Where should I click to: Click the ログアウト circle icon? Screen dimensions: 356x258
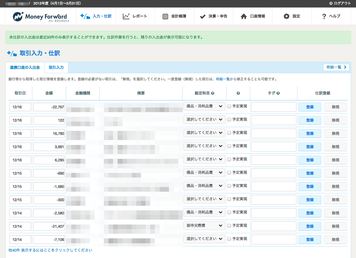pyautogui.click(x=331, y=4)
